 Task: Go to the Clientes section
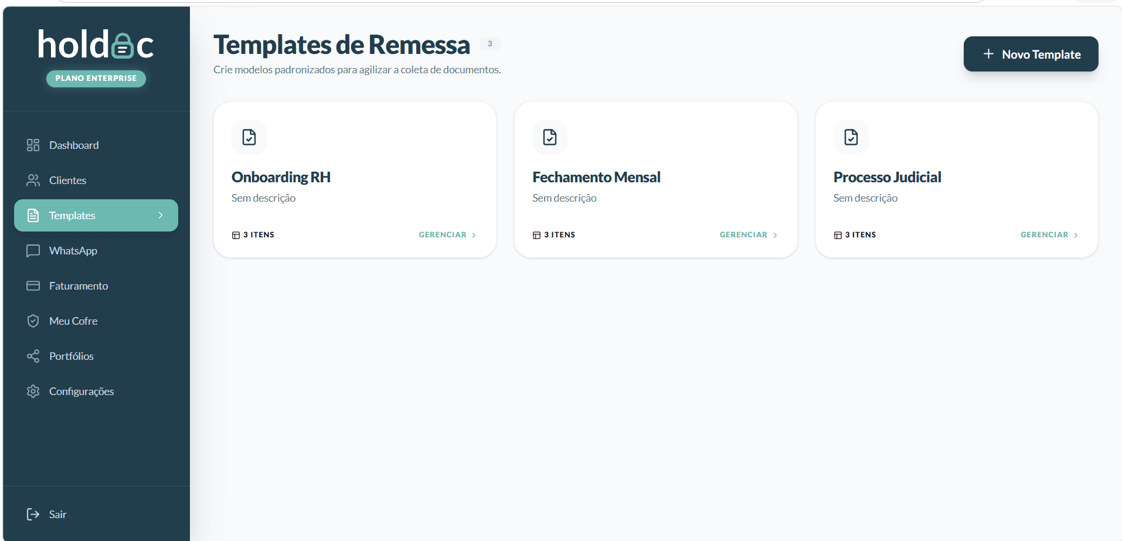pos(96,181)
